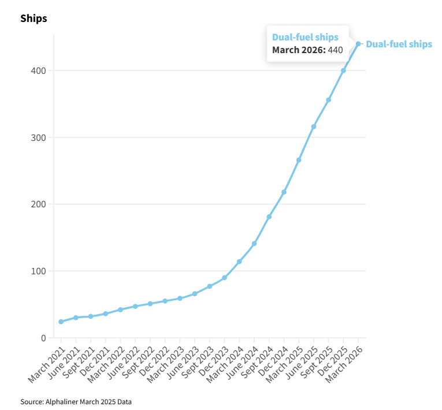This screenshot has height=410, width=442.
Task: Click the 400 y-axis label
Action: coord(38,70)
